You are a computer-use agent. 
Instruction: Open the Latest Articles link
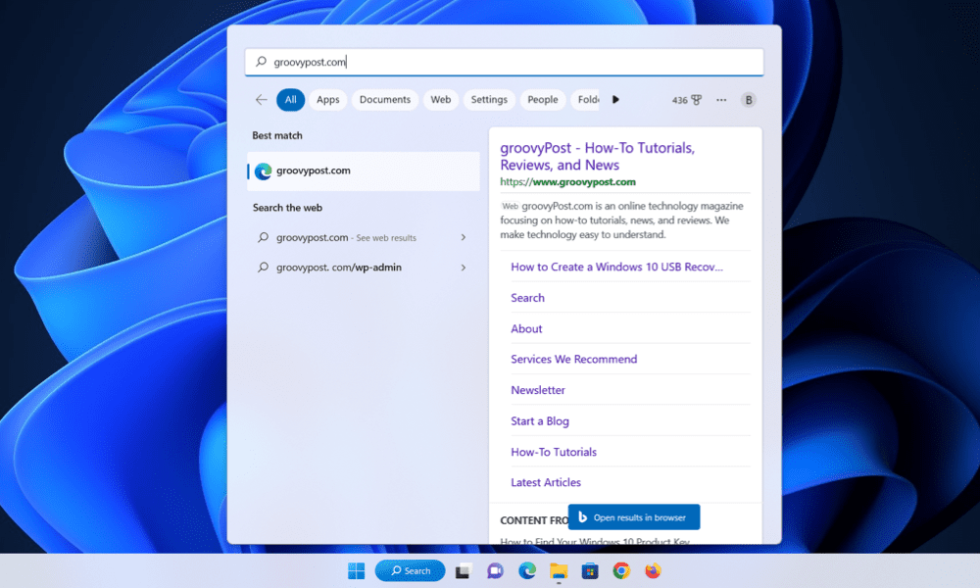tap(546, 482)
